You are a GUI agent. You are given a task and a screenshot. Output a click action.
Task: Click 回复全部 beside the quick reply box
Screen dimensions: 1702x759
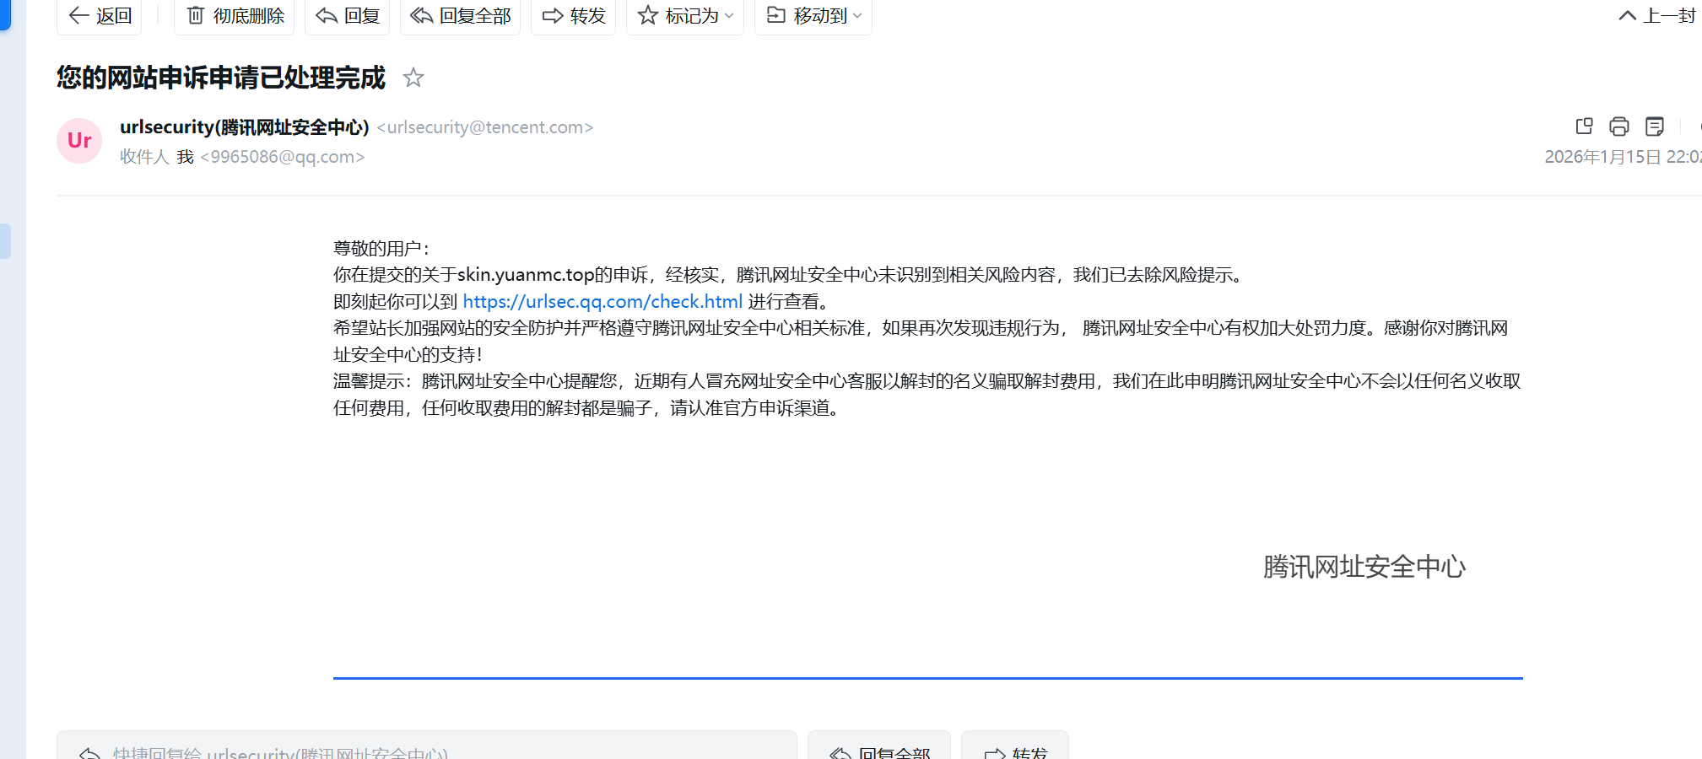879,746
